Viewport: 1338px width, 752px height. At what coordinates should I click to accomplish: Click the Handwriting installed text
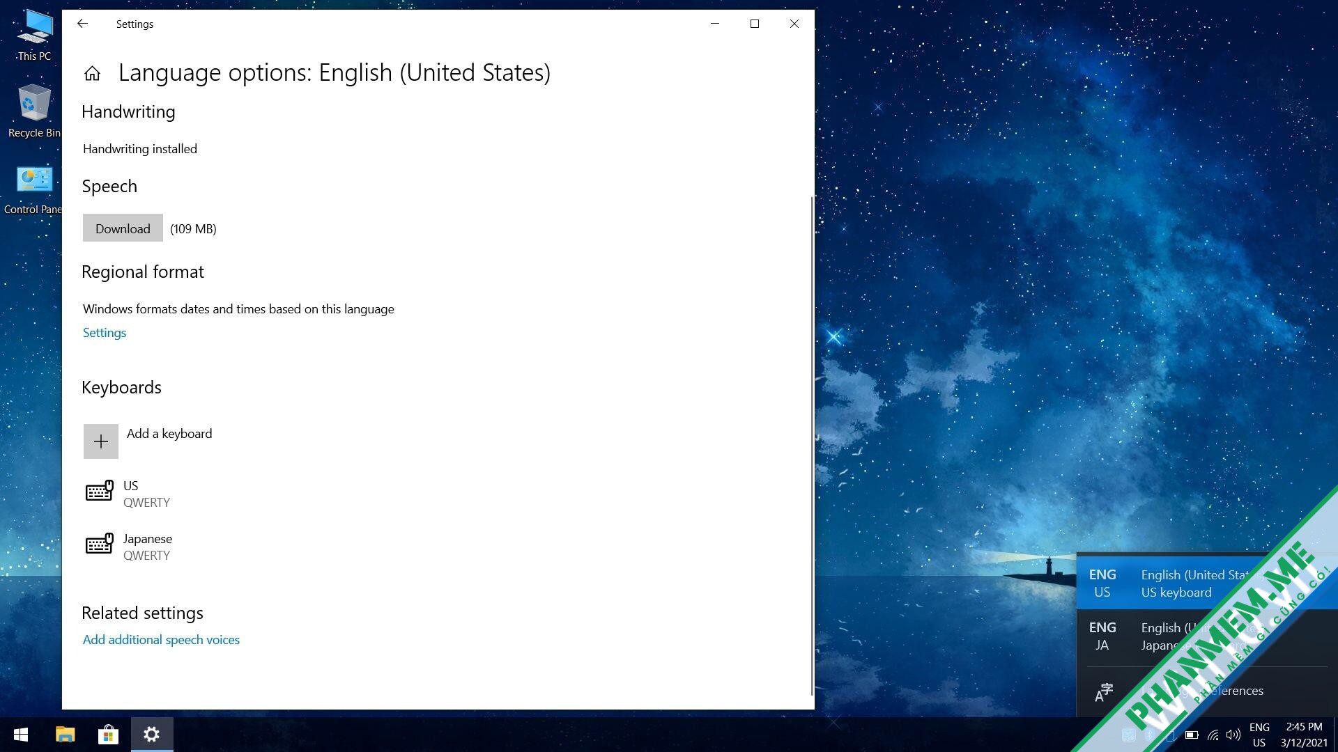140,148
